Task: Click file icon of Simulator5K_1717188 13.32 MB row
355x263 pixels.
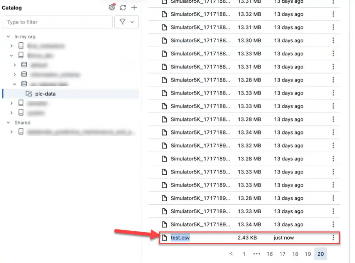Action: coord(164,14)
